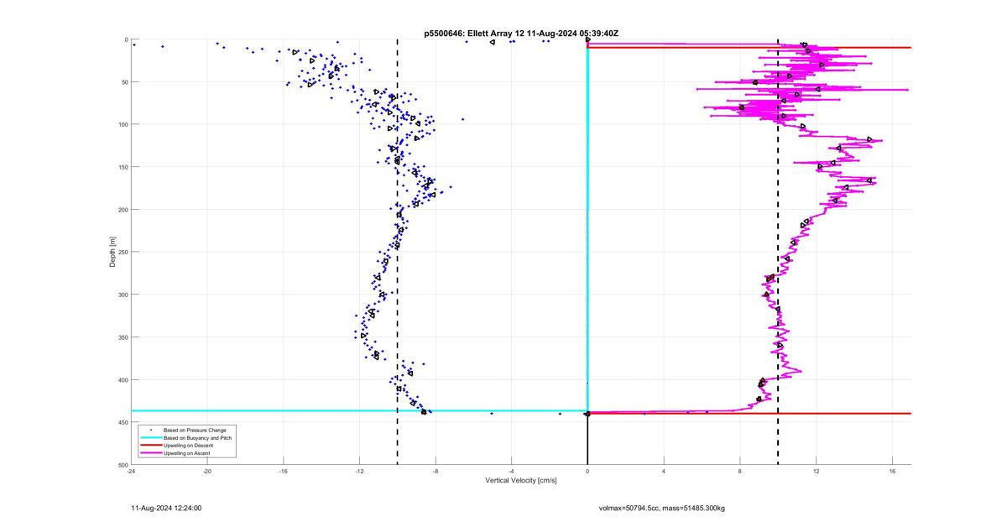Select legend entry "Based on Buoyancy and Pitch"

point(197,438)
